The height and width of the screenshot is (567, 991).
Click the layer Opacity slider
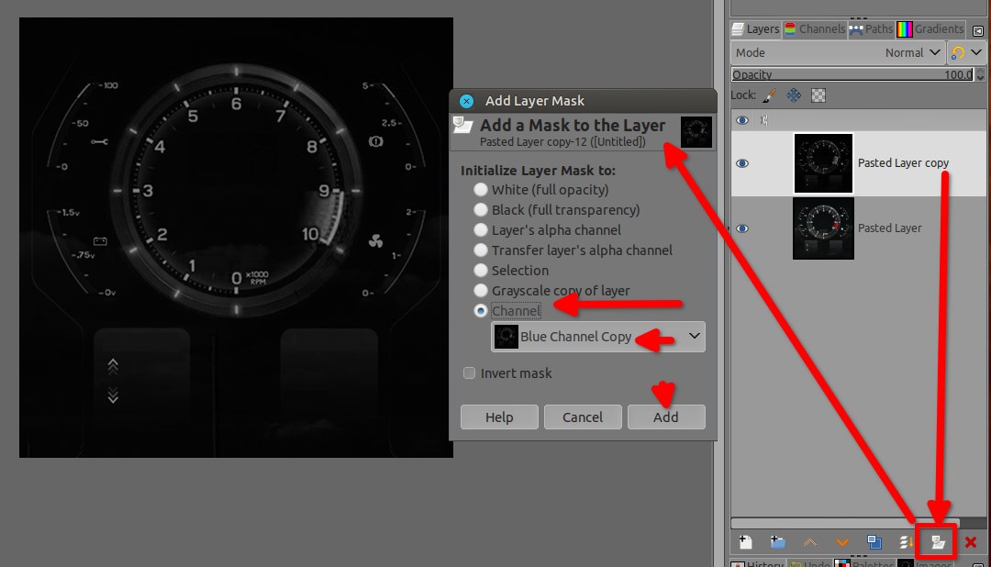click(852, 74)
